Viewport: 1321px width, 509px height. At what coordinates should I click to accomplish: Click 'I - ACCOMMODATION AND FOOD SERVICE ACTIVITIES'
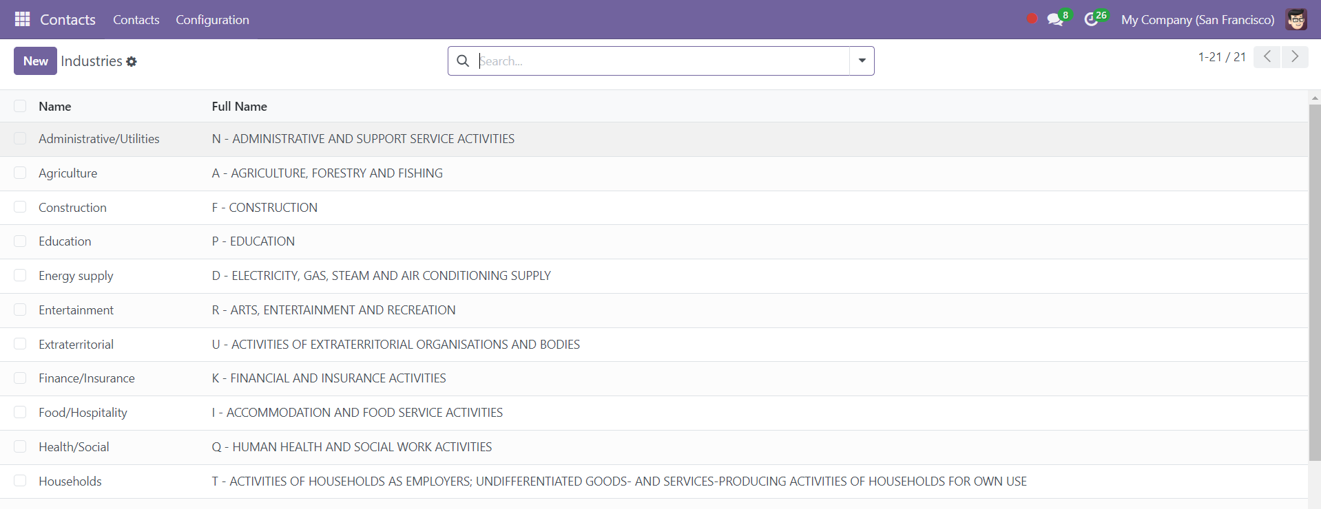[x=357, y=413]
